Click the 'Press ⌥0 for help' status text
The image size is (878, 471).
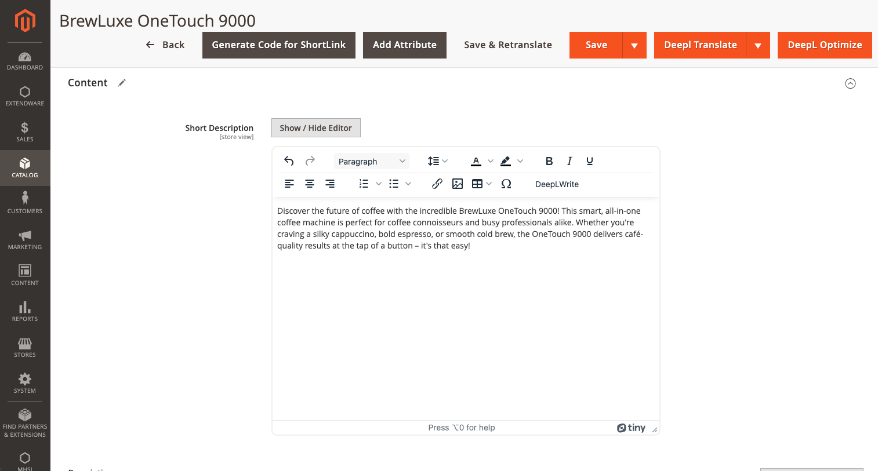coord(462,428)
